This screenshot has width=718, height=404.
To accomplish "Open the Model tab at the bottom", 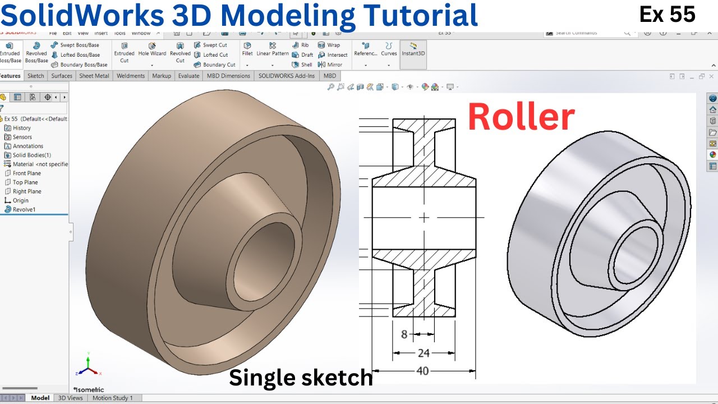I will point(40,398).
